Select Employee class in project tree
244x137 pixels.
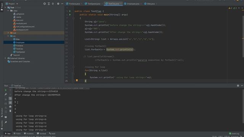(x=20, y=42)
